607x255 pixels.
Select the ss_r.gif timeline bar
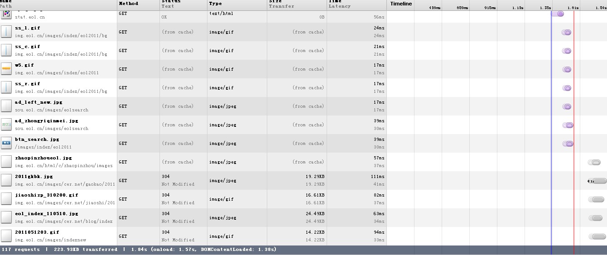[x=566, y=88]
